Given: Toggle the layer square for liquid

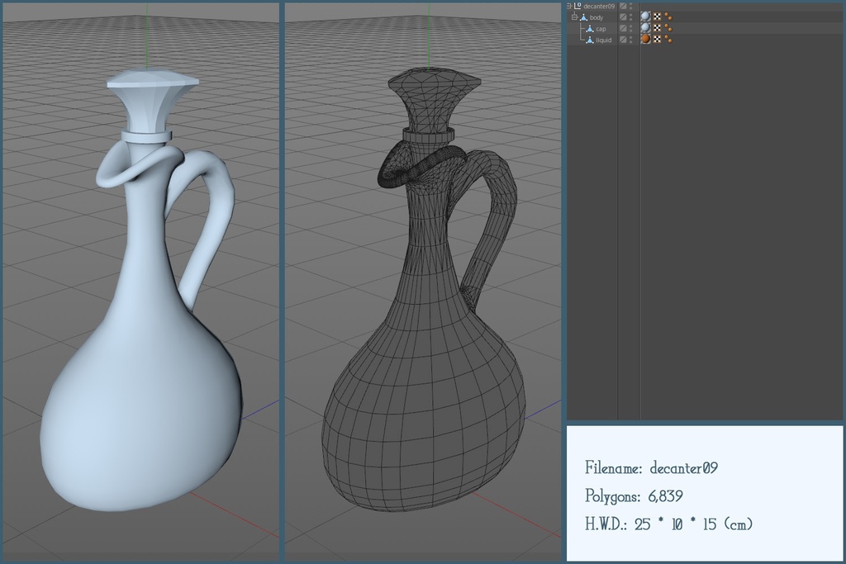Looking at the screenshot, I should (623, 40).
